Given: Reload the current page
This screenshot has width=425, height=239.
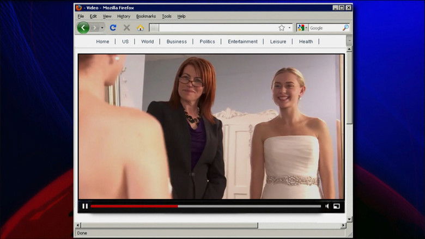Looking at the screenshot, I should click(x=113, y=28).
